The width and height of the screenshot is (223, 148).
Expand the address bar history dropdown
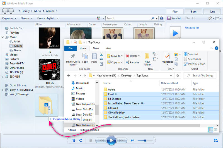pos(171,76)
